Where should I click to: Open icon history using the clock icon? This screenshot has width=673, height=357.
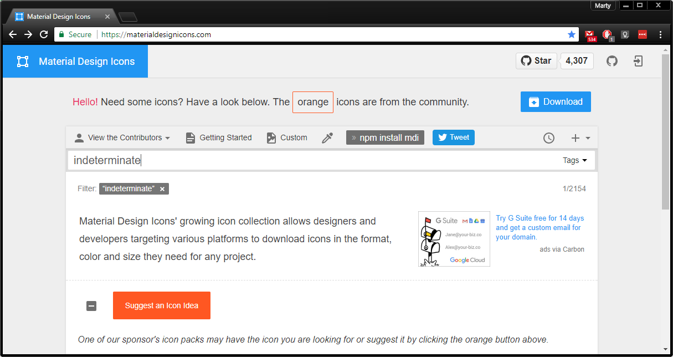click(x=549, y=137)
